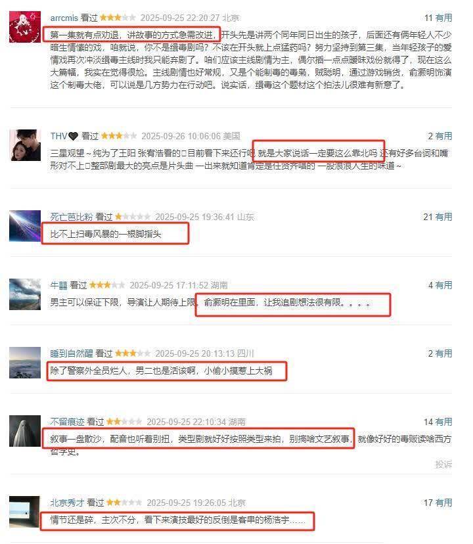Click three-star rating on arrcmis review
Viewport: 473px width, 544px height.
tap(118, 17)
